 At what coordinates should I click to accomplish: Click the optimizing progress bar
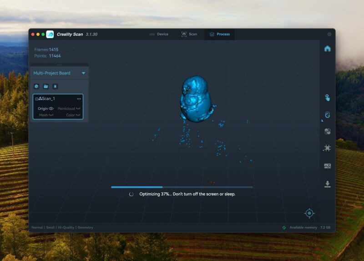(182, 187)
